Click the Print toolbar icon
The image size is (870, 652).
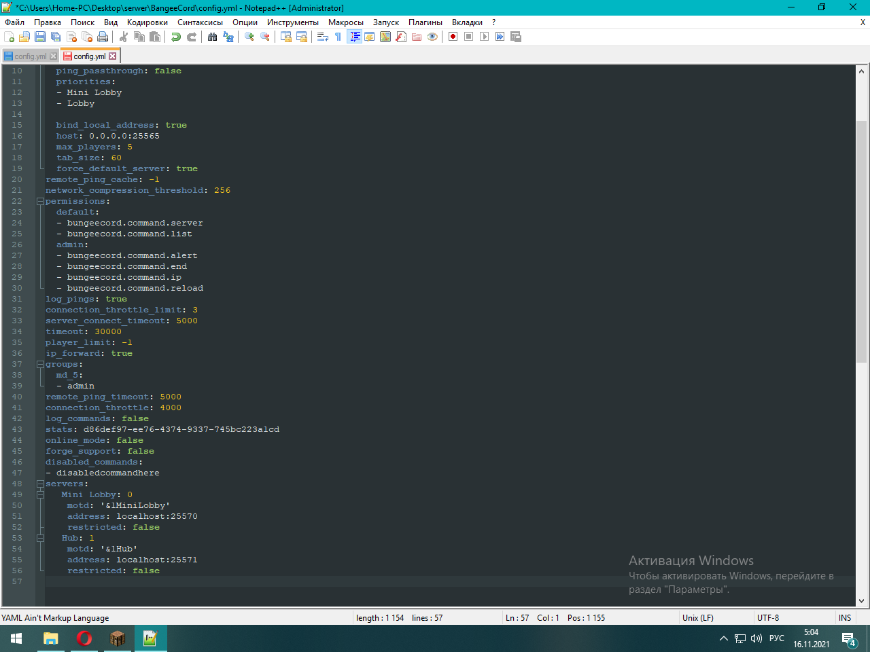[102, 37]
